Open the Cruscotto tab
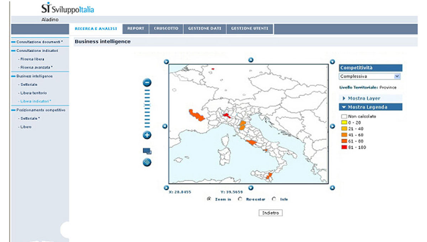The height and width of the screenshot is (242, 427). pyautogui.click(x=166, y=29)
